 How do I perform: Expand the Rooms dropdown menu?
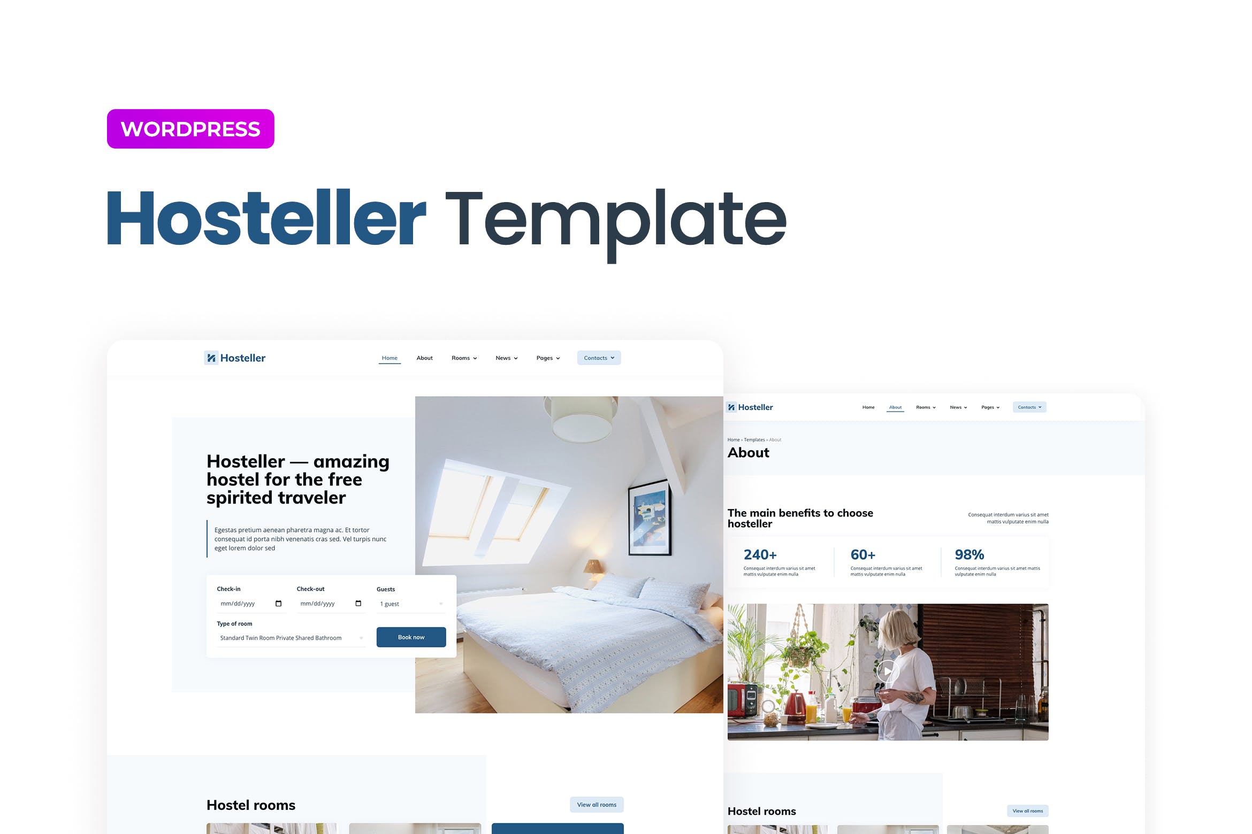coord(465,358)
